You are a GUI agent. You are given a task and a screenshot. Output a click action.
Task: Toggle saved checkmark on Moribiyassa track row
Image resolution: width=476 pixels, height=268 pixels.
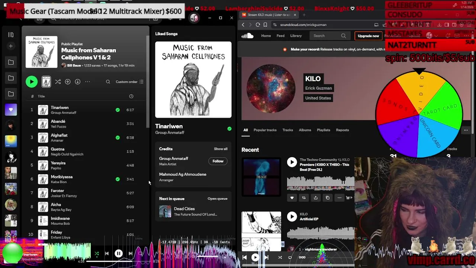118,179
